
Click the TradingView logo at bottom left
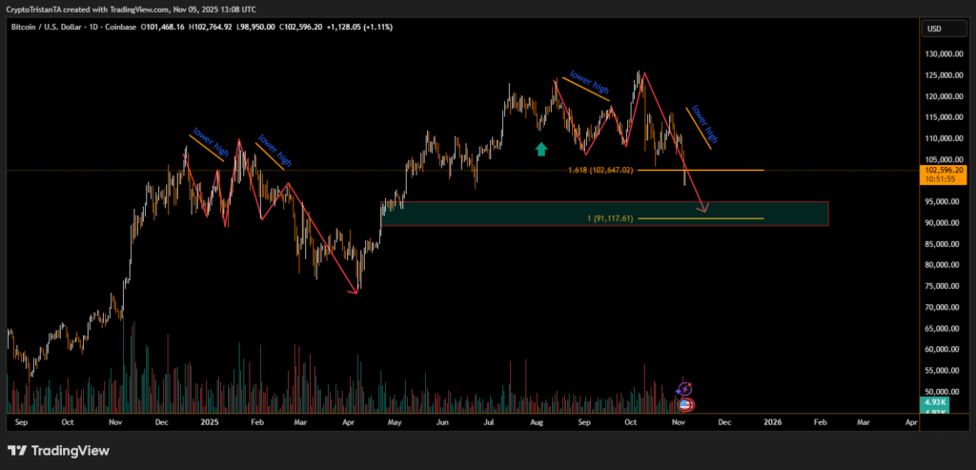point(58,450)
